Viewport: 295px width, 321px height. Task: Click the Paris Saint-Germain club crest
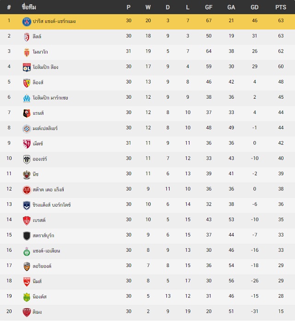click(27, 22)
